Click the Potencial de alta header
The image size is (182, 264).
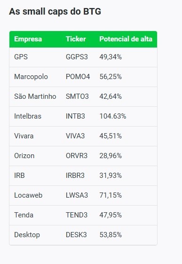click(x=126, y=39)
